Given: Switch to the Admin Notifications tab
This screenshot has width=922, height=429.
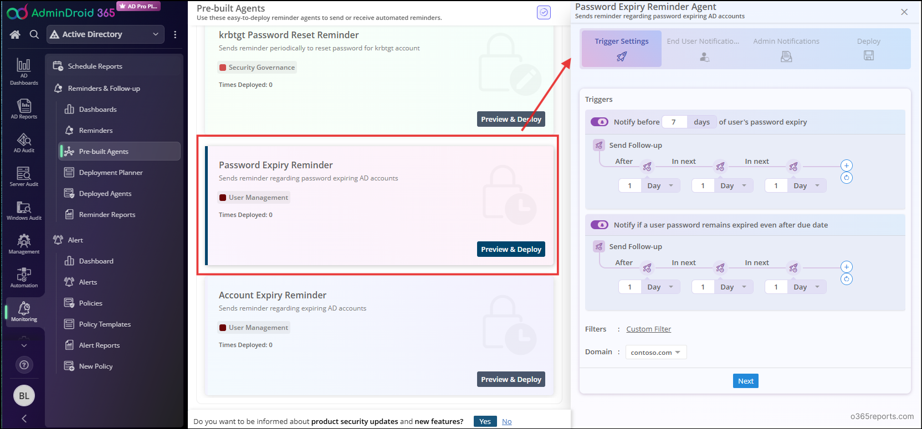Looking at the screenshot, I should click(x=786, y=49).
